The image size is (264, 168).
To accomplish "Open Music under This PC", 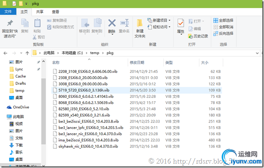I will coord(16,152).
